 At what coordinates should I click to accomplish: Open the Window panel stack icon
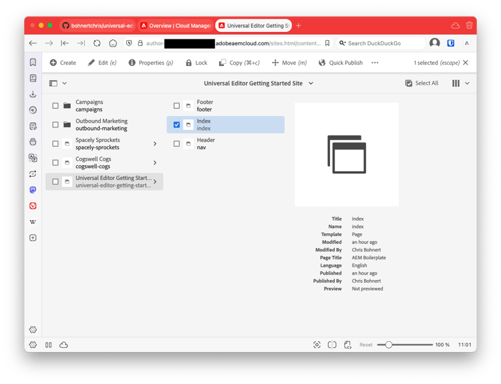pos(33,142)
